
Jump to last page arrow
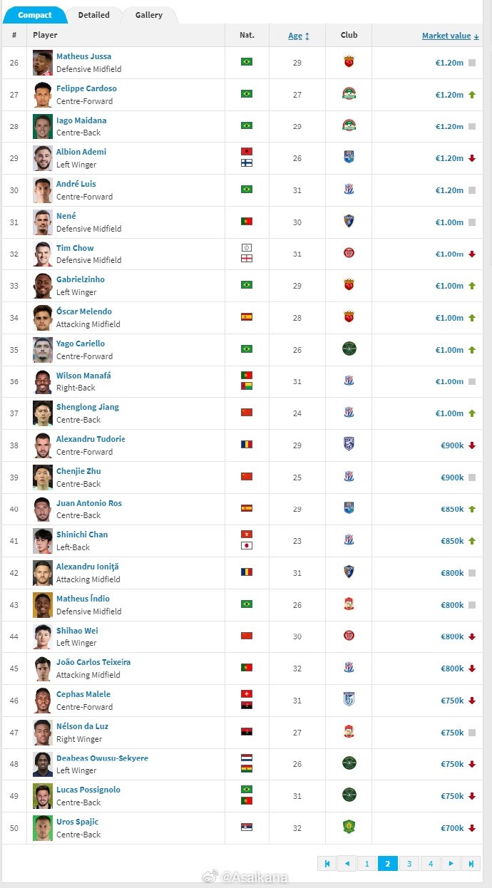click(x=471, y=863)
